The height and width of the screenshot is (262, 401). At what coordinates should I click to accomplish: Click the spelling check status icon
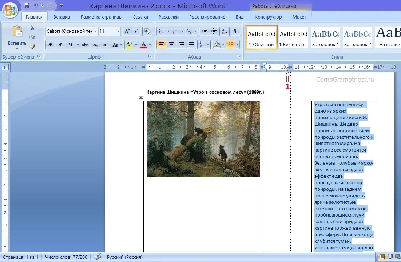(x=97, y=257)
